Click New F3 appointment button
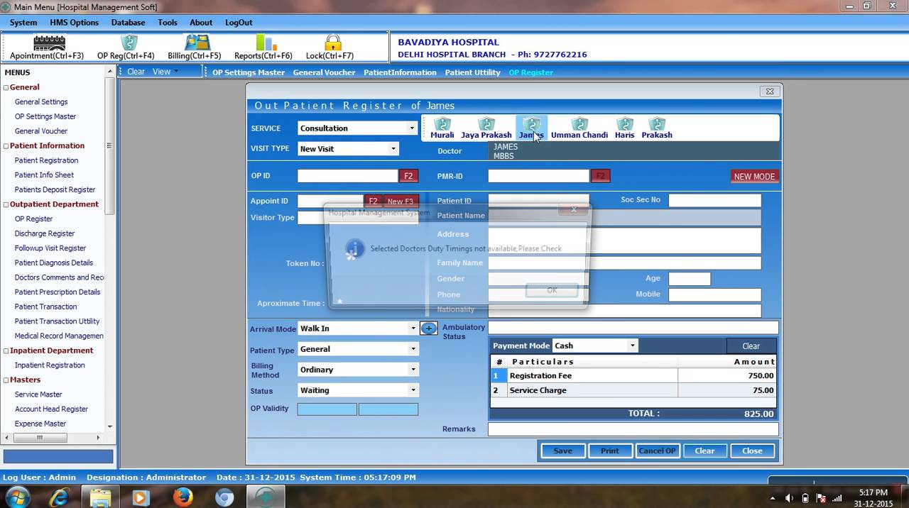 tap(401, 201)
